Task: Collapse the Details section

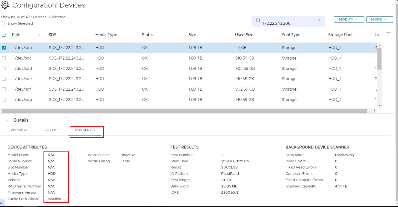Action: pyautogui.click(x=8, y=120)
